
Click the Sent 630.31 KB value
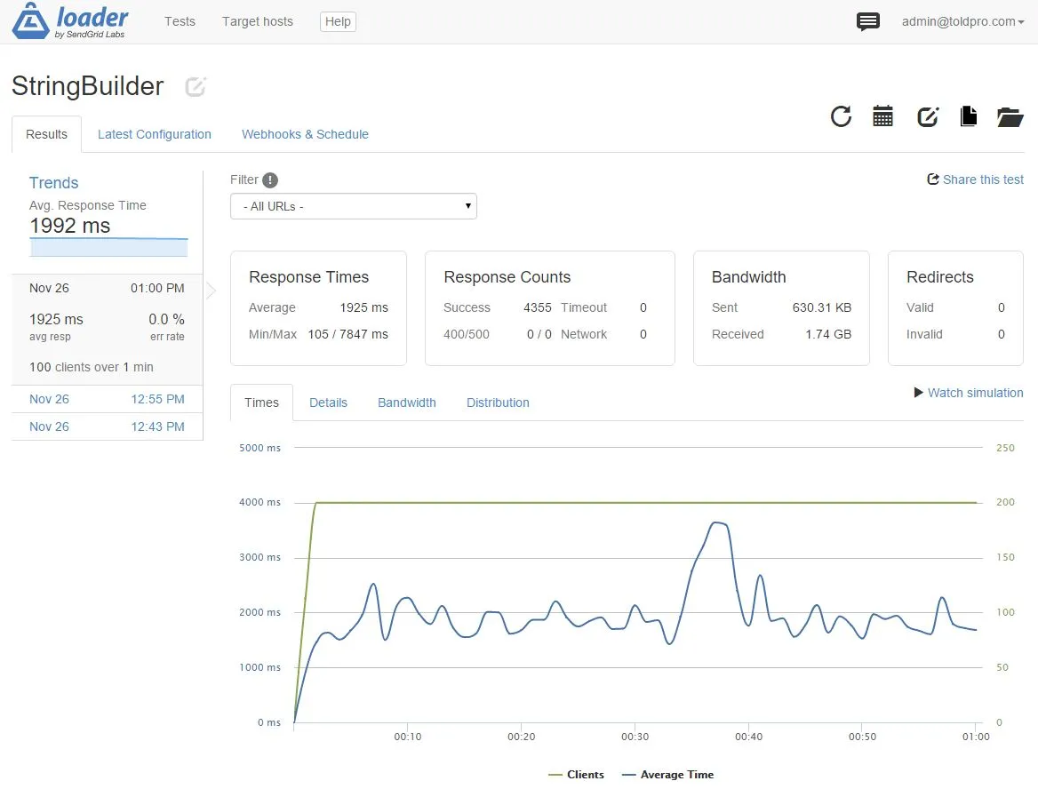pyautogui.click(x=821, y=307)
